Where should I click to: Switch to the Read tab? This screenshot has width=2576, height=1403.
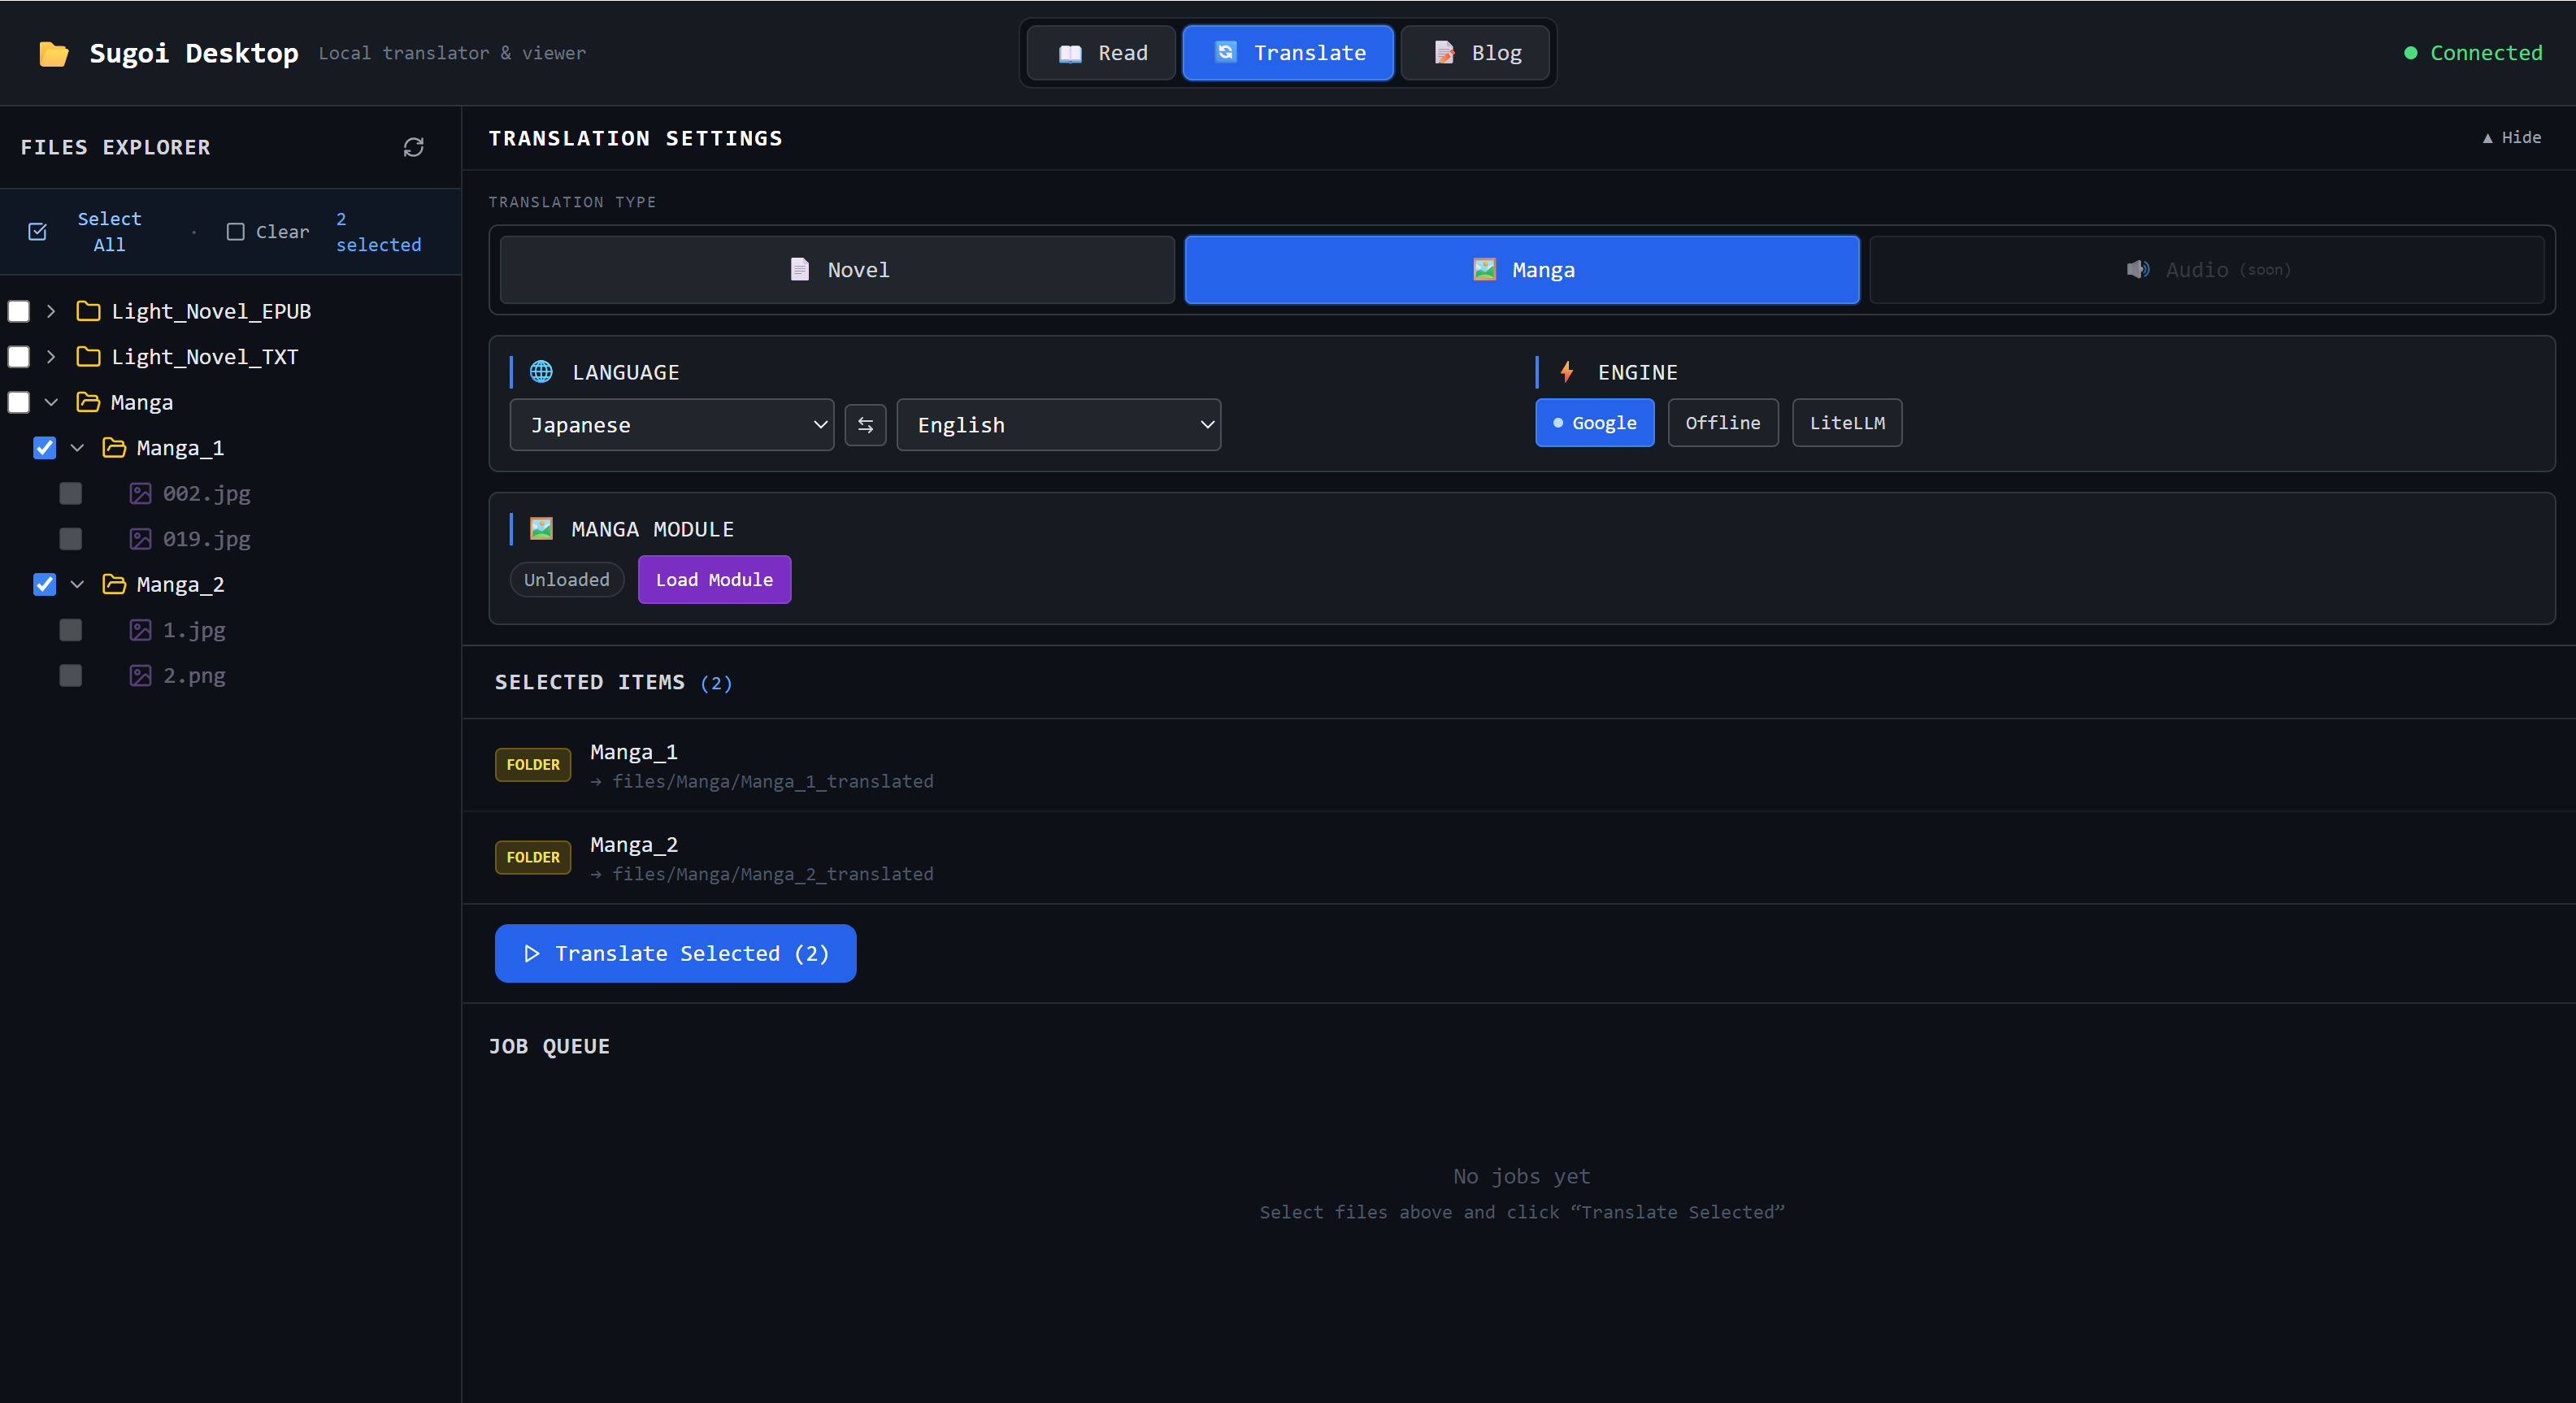(1102, 53)
